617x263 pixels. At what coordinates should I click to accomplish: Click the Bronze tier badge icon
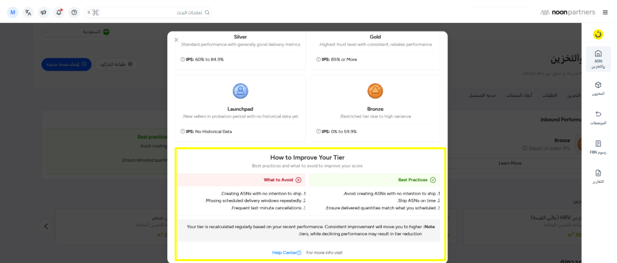click(375, 91)
